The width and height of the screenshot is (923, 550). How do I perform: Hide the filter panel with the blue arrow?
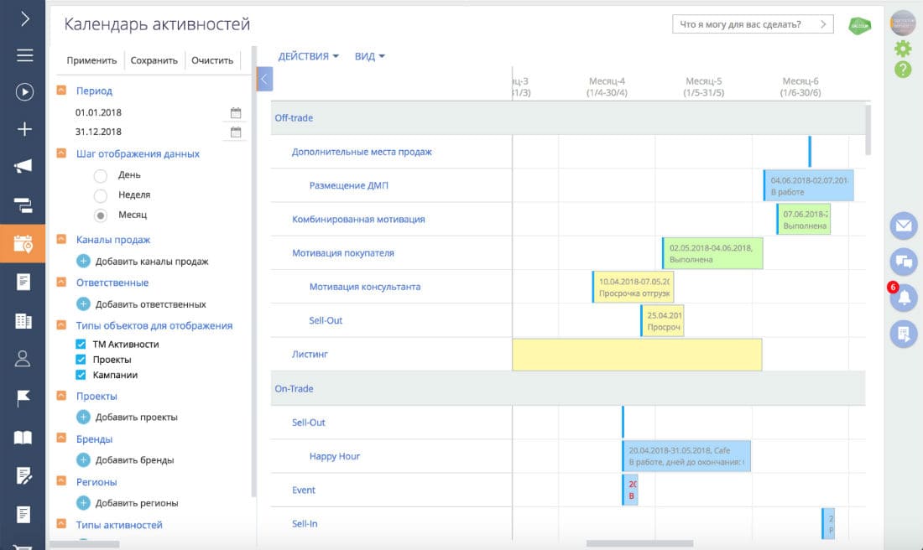(264, 79)
